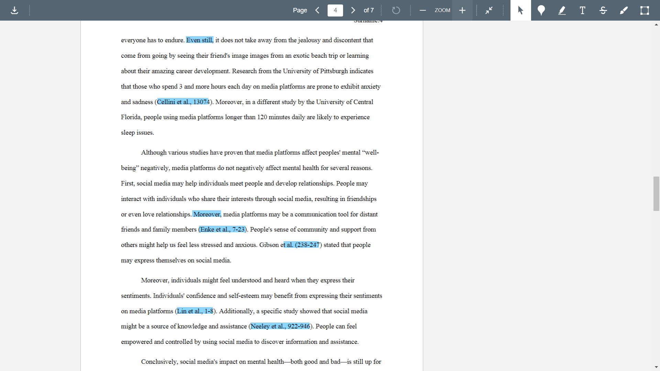Click the highlighted 'Even still,' text
The height and width of the screenshot is (371, 660).
(200, 40)
